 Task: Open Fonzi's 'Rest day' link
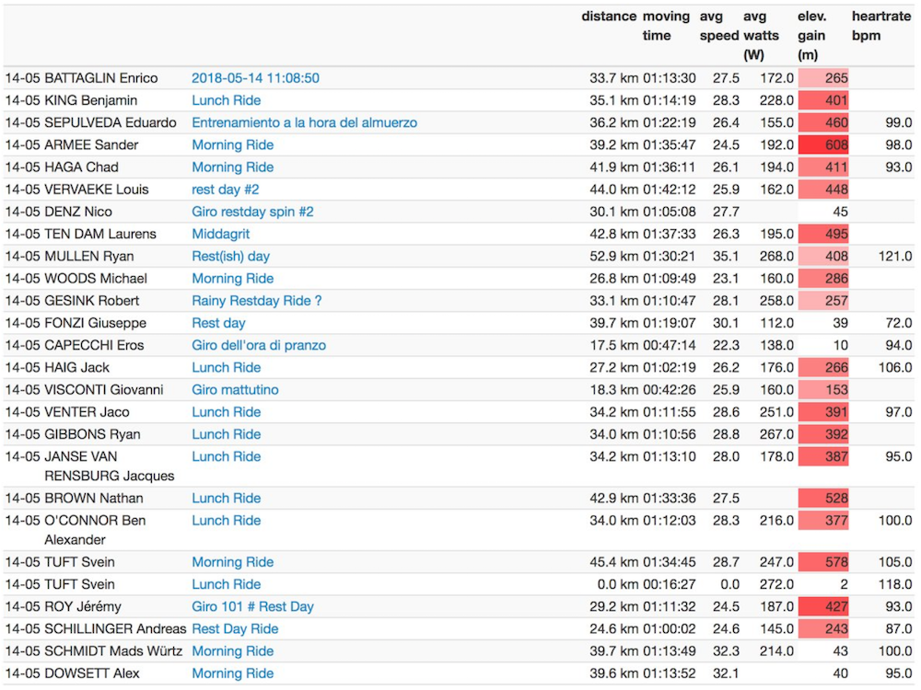click(x=218, y=323)
